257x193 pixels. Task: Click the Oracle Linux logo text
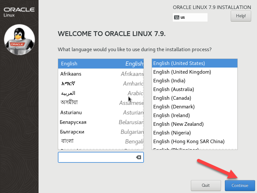click(x=19, y=11)
